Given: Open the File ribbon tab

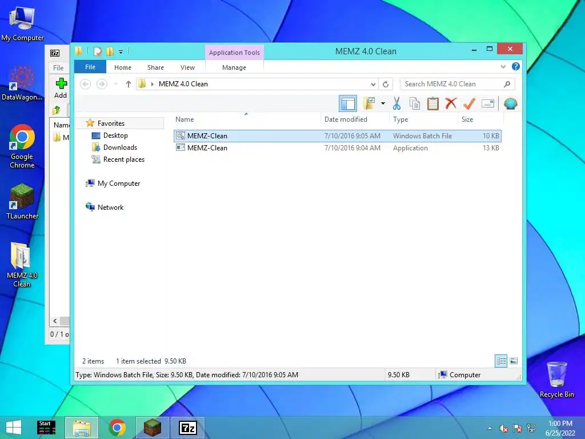Looking at the screenshot, I should 90,67.
